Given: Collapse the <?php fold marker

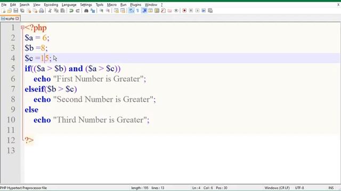Looking at the screenshot, I should click(x=22, y=28).
